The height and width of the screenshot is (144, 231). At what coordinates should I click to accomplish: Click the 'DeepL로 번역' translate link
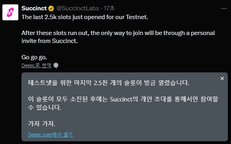pyautogui.click(x=36, y=66)
